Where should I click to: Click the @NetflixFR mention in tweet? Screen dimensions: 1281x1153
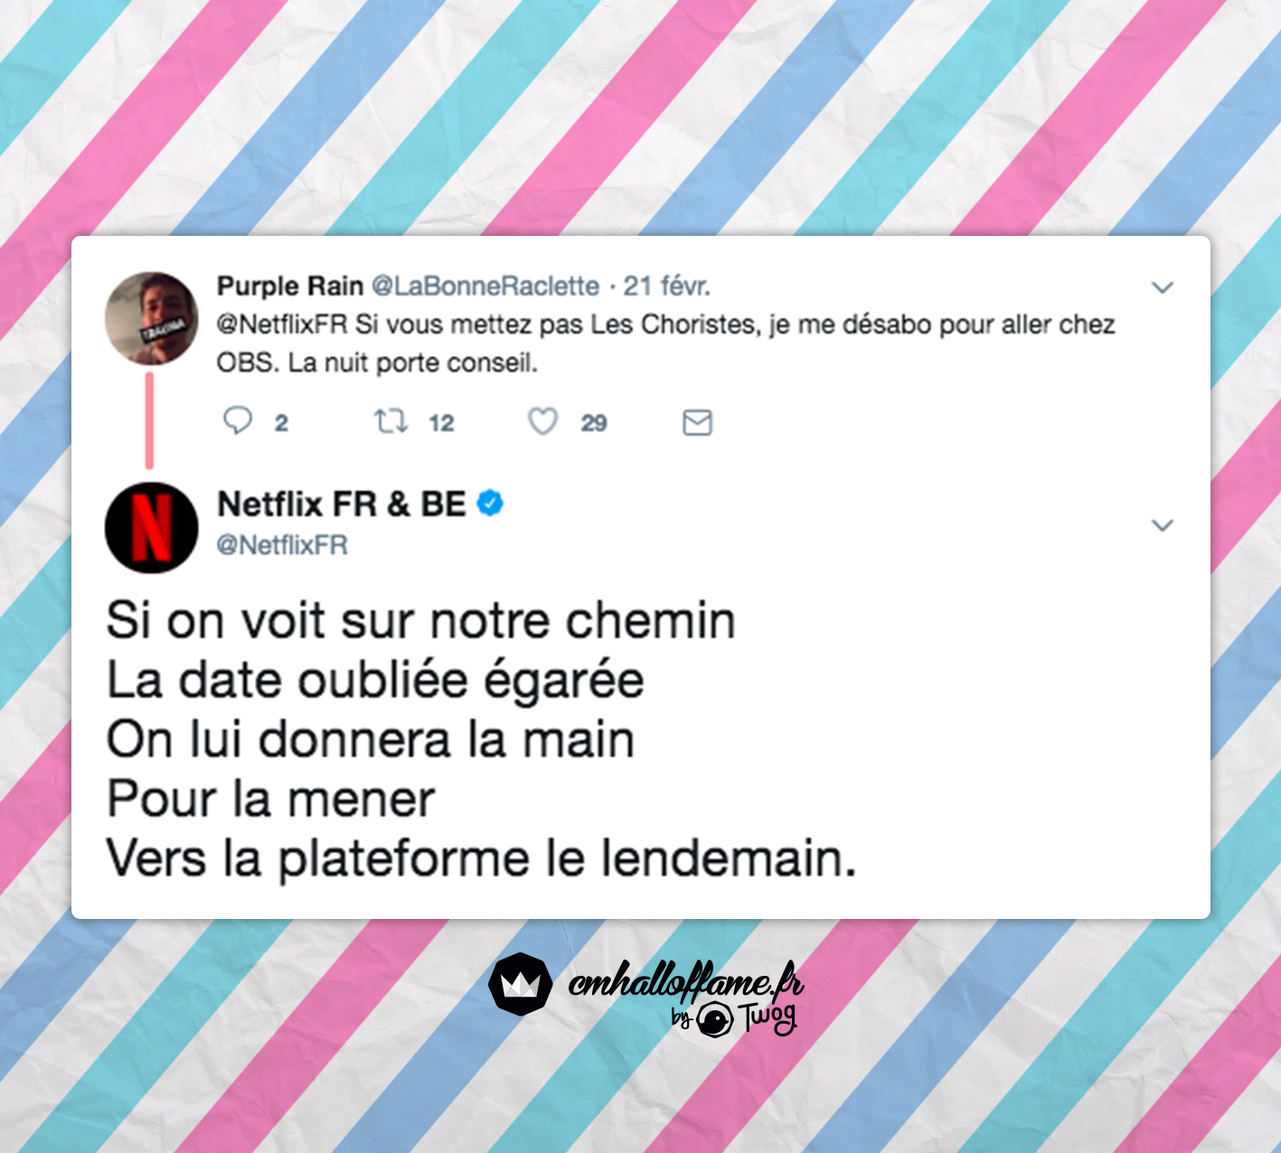coord(282,324)
